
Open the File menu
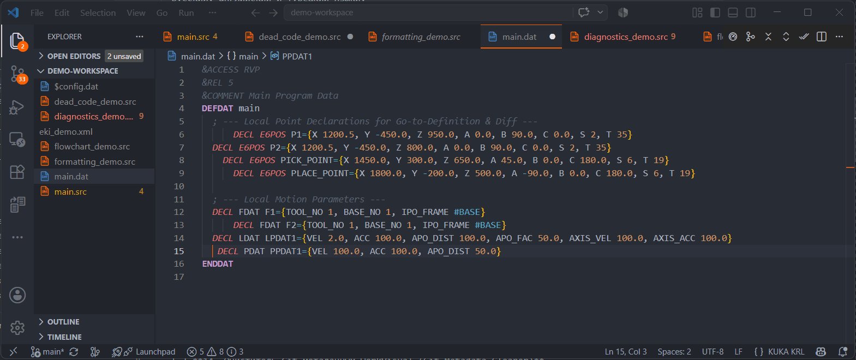[x=37, y=13]
